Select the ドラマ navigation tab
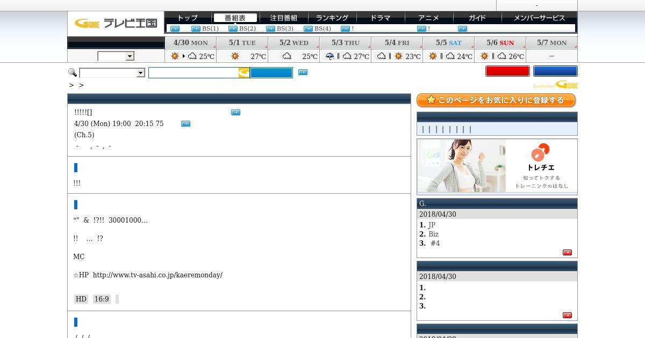645x338 pixels. coord(380,18)
